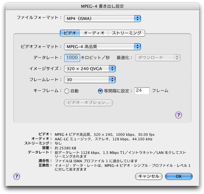Click the キャンセル button
204x194 pixels.
149,176
